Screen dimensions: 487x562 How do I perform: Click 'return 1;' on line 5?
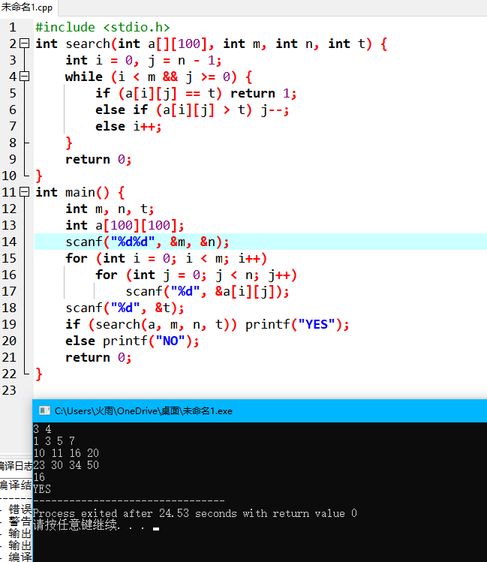pyautogui.click(x=263, y=93)
